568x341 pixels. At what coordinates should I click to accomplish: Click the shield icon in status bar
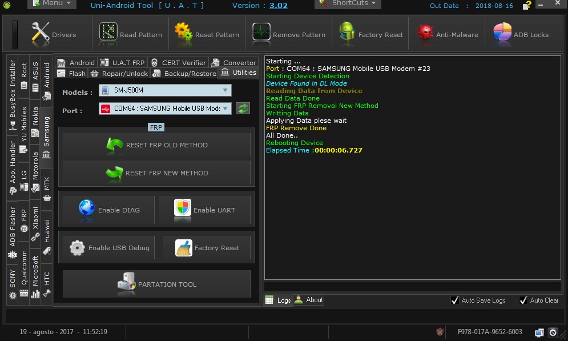pos(440,332)
